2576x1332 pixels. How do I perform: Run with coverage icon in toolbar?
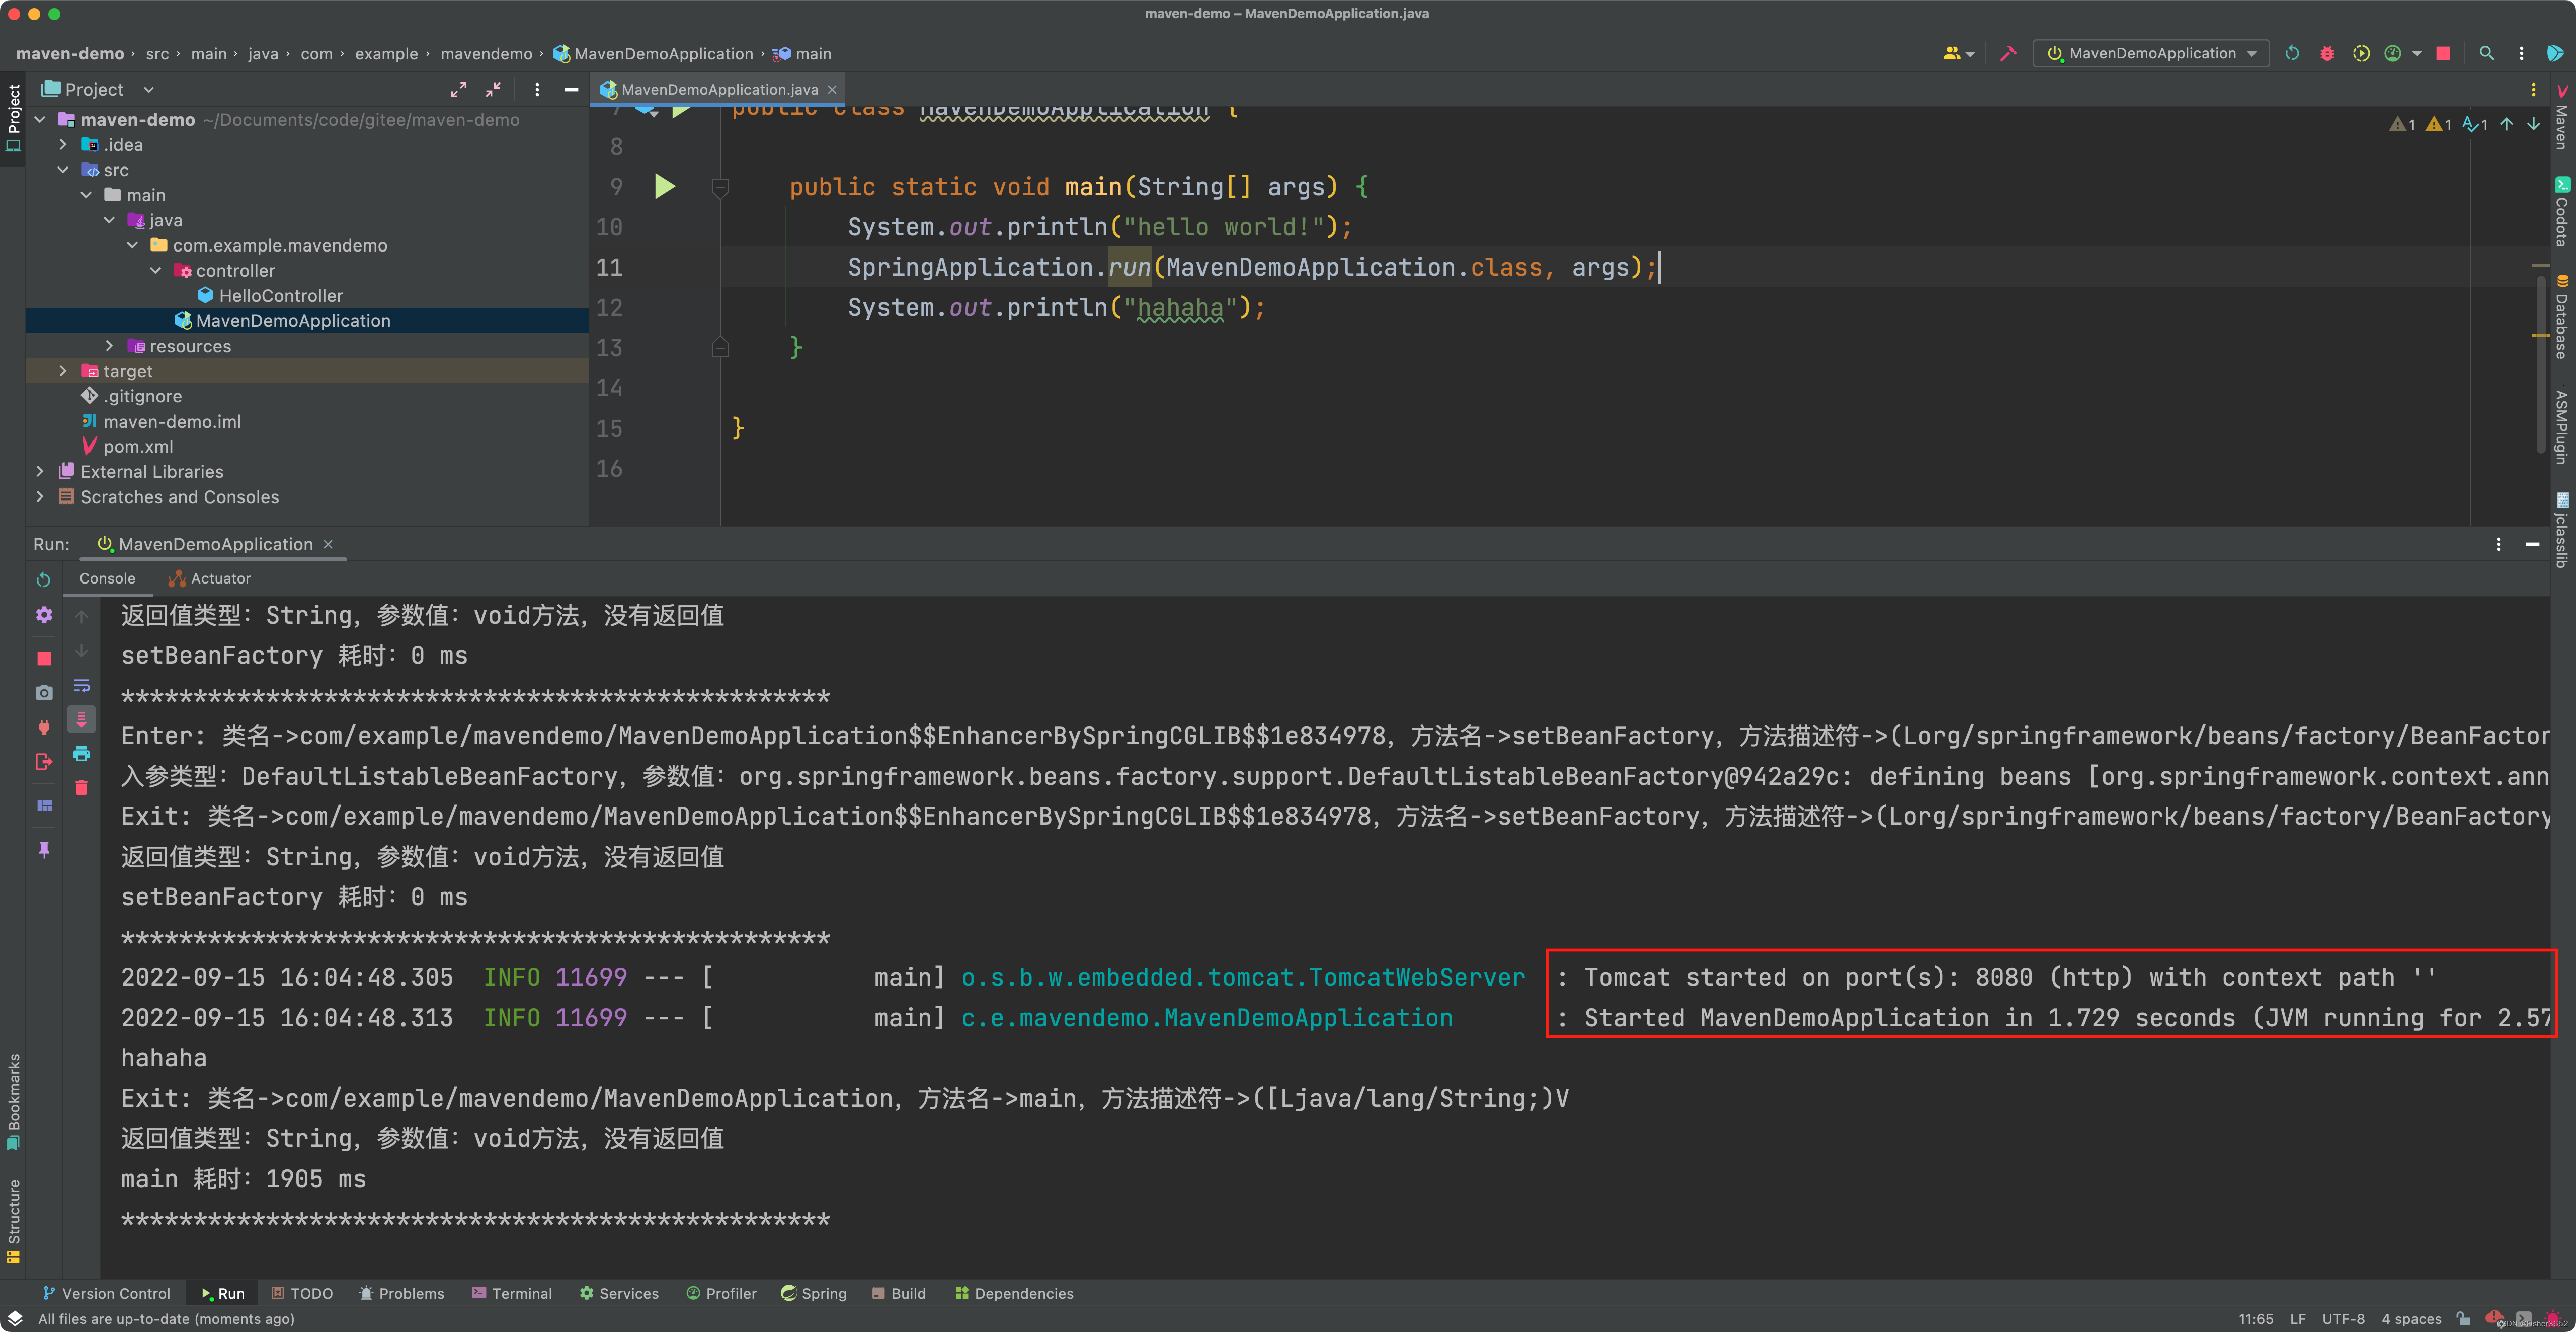[x=2360, y=54]
